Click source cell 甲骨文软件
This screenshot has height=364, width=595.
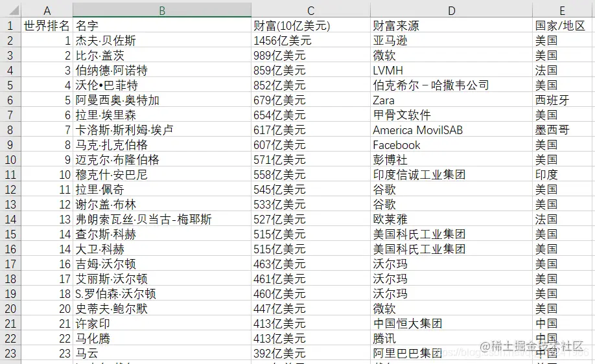coord(451,115)
